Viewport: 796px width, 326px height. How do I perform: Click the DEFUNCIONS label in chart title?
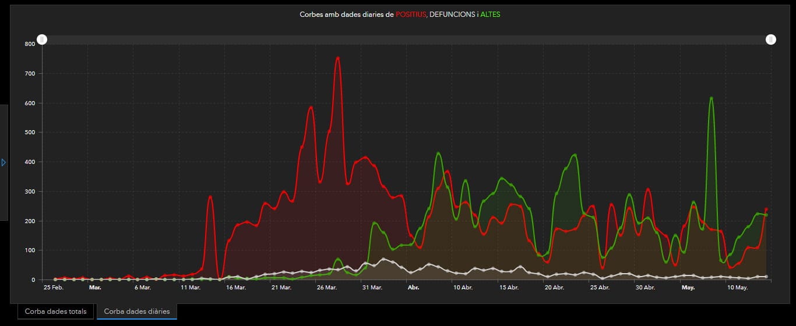pos(451,14)
